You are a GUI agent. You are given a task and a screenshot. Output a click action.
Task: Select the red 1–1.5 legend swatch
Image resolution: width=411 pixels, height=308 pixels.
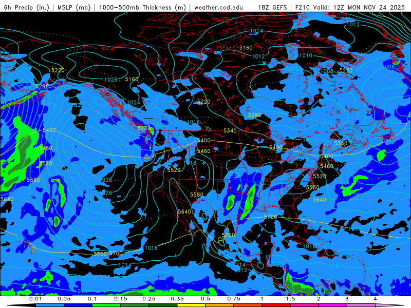(276, 305)
